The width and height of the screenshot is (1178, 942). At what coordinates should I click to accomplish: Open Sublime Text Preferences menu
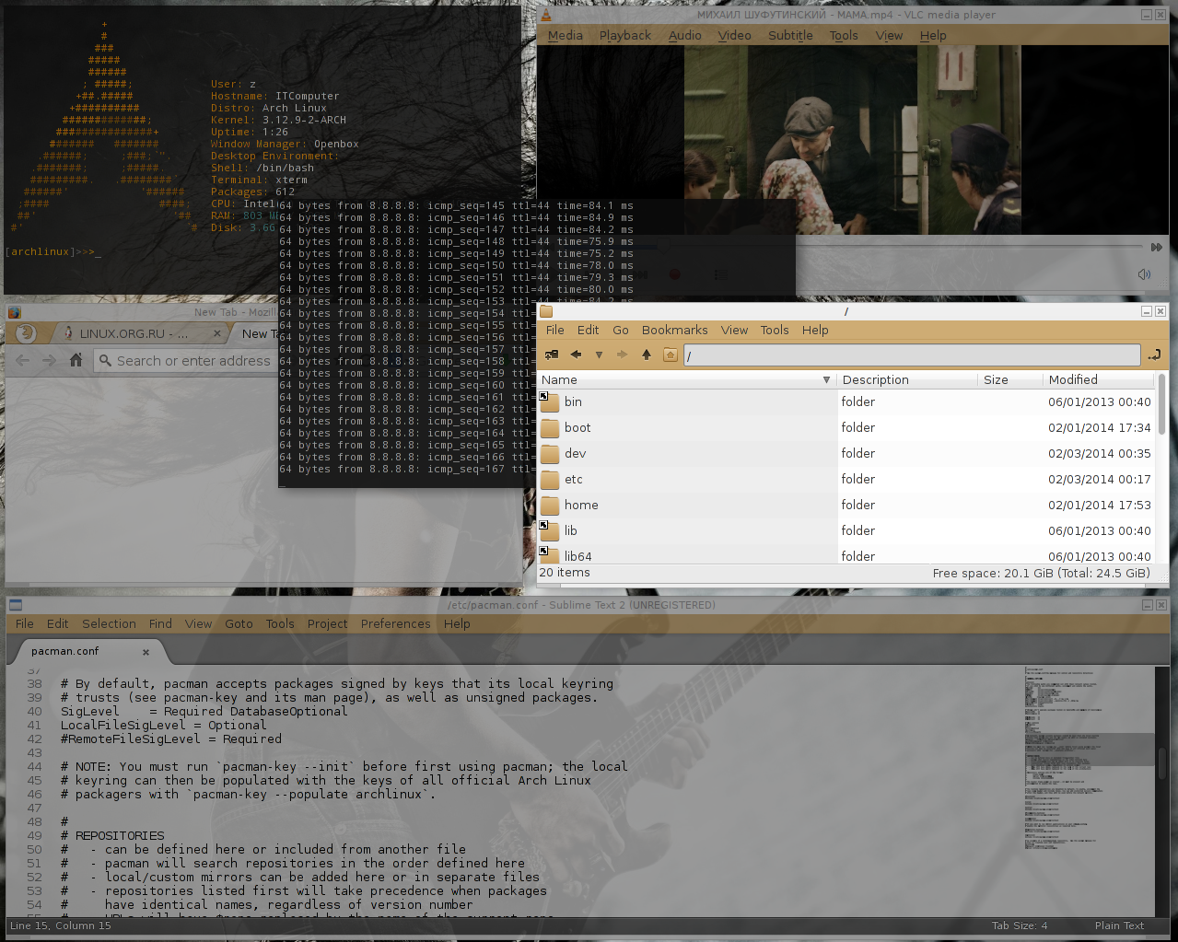tap(396, 623)
